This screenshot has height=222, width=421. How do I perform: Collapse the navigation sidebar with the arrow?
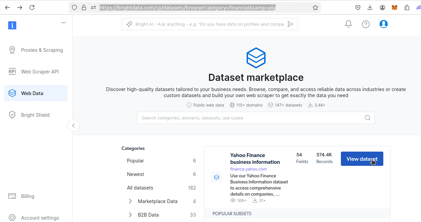[x=73, y=125]
